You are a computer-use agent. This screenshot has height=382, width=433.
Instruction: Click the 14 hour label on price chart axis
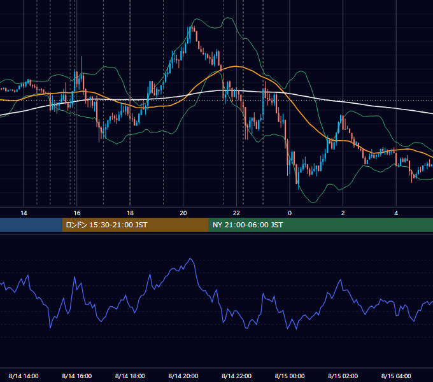pos(24,213)
